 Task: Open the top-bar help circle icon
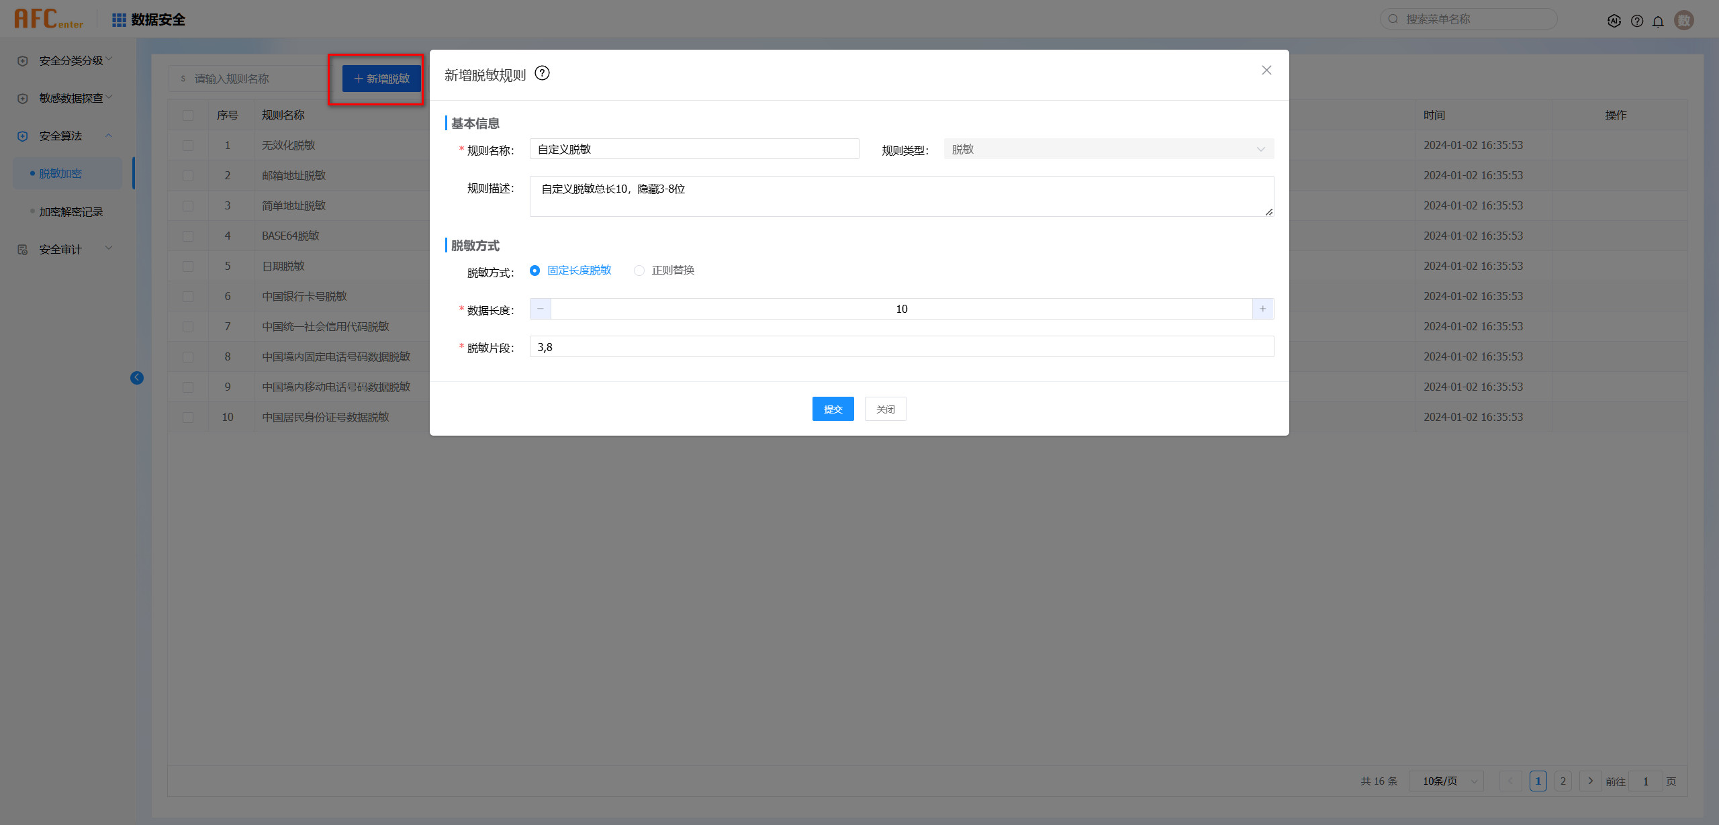(1637, 21)
